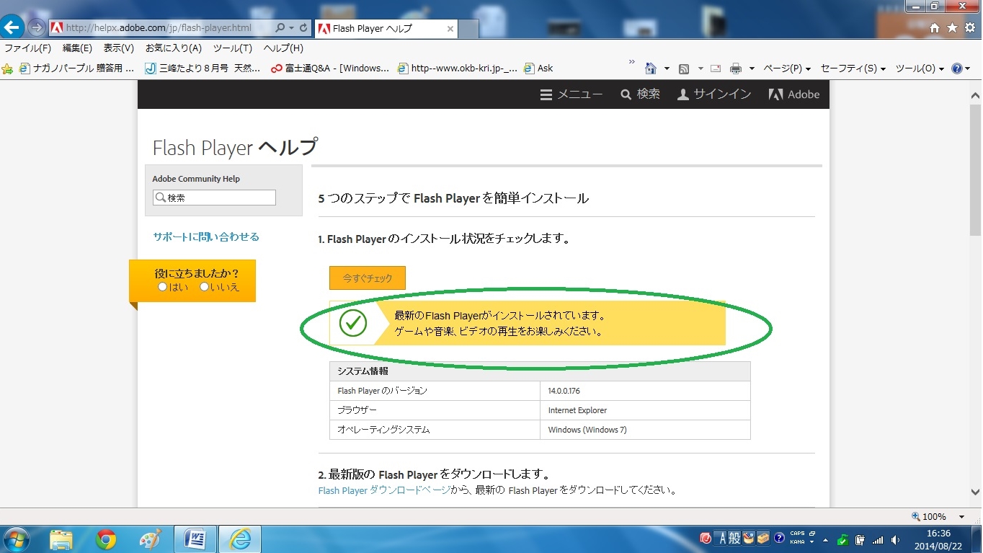
Task: Select the いいえ radio button
Action: [204, 287]
